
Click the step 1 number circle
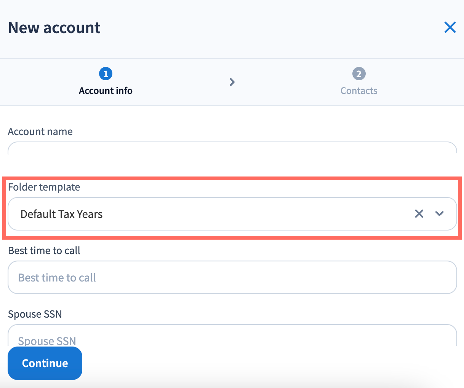(106, 73)
